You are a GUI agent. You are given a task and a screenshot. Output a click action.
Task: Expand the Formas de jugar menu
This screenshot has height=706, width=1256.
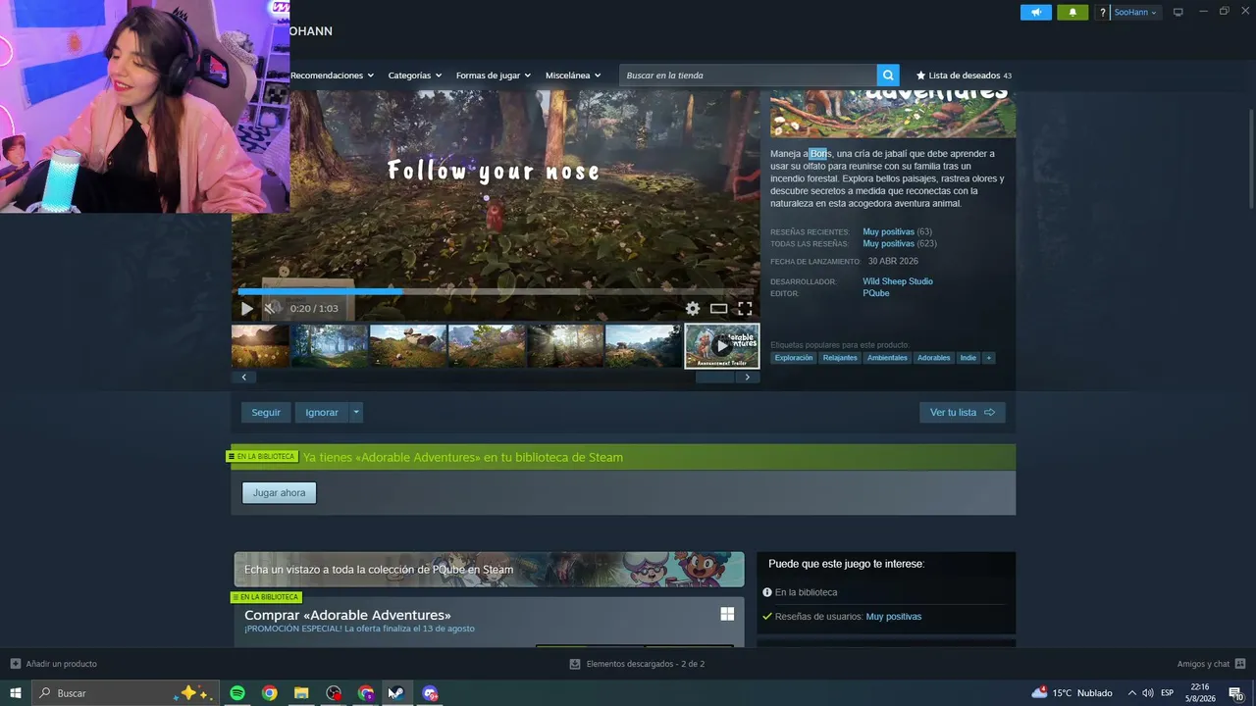coord(493,76)
